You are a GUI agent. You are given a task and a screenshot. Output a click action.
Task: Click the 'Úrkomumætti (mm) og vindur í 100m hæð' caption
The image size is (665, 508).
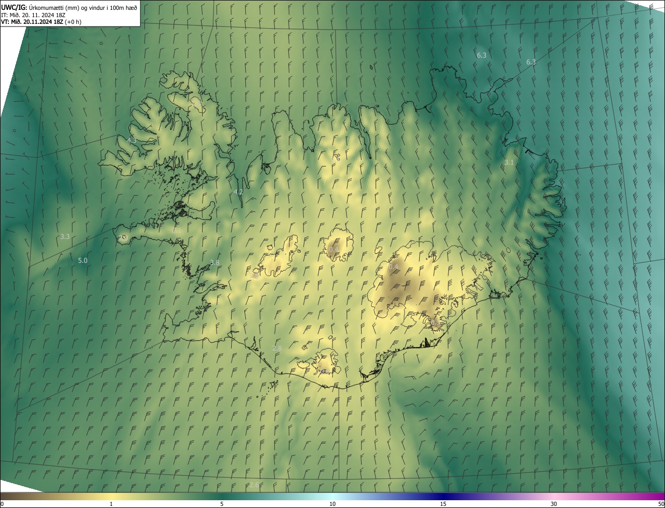click(83, 8)
